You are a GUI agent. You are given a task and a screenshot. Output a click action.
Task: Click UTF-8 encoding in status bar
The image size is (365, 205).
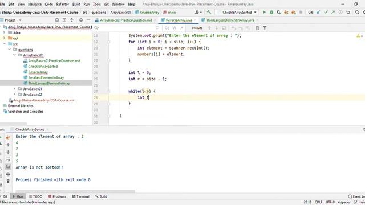(x=330, y=202)
